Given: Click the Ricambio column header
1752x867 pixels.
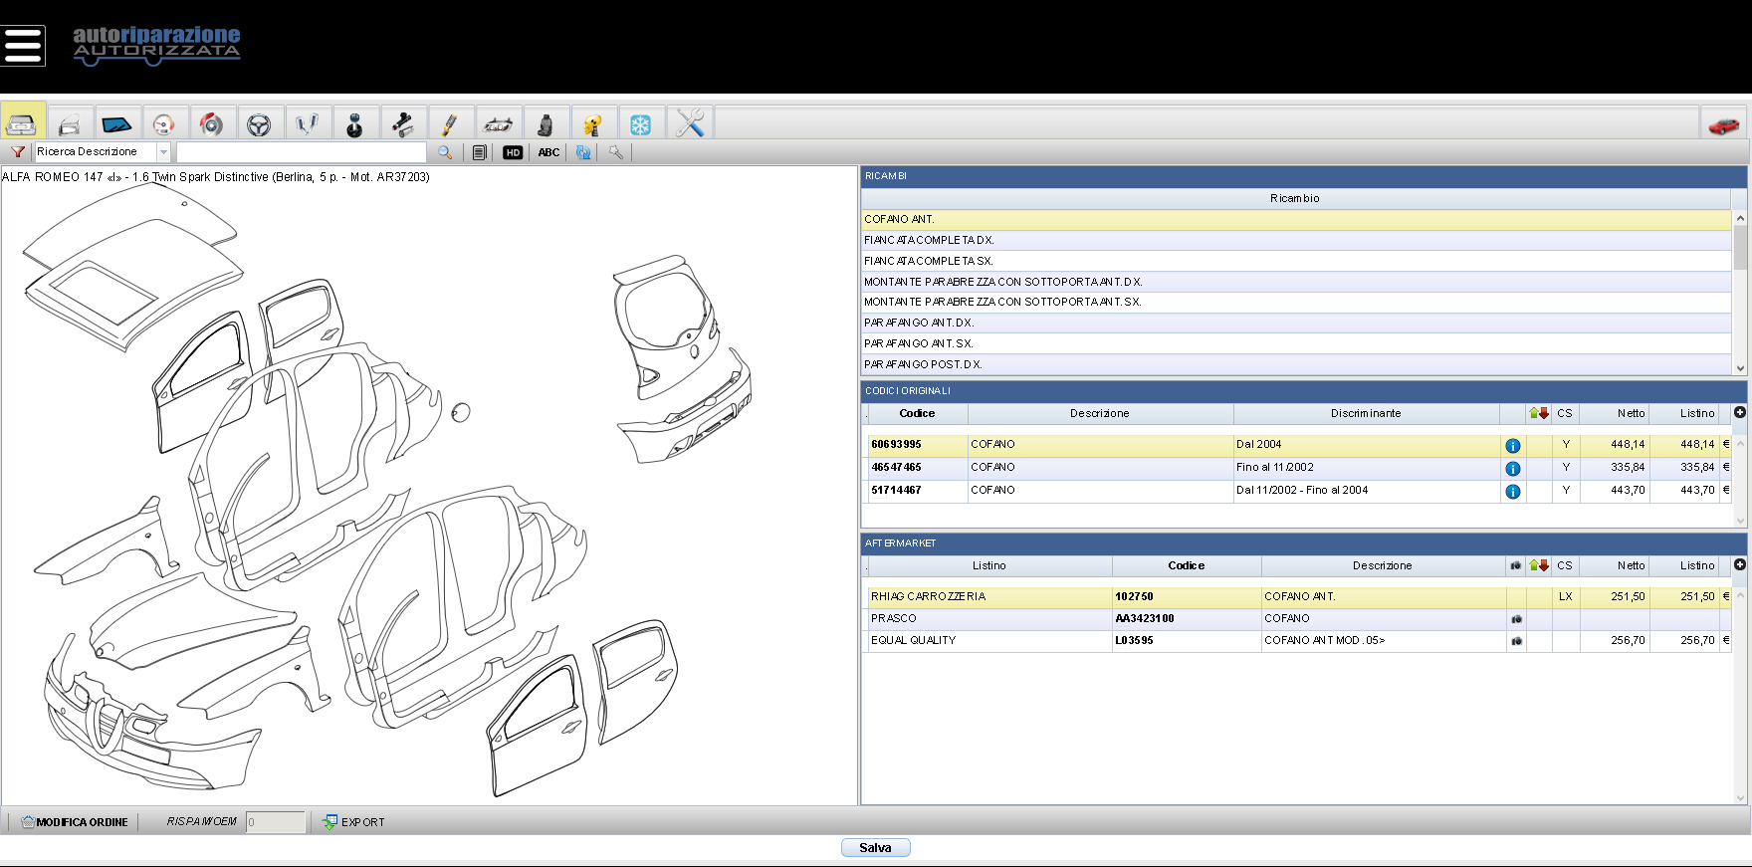Looking at the screenshot, I should [1295, 198].
